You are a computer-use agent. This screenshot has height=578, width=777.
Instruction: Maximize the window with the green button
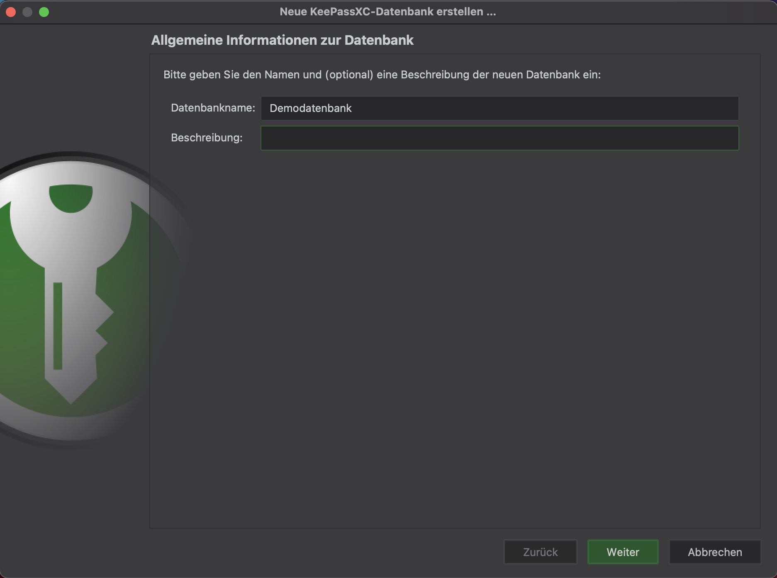pyautogui.click(x=44, y=12)
